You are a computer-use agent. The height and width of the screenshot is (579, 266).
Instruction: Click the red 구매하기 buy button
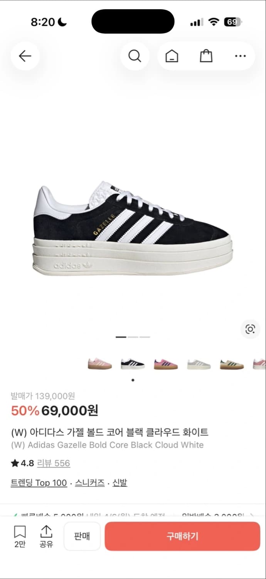tap(182, 536)
